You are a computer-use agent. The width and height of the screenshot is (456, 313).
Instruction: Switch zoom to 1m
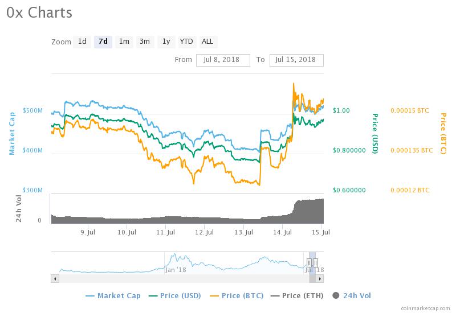tap(124, 42)
